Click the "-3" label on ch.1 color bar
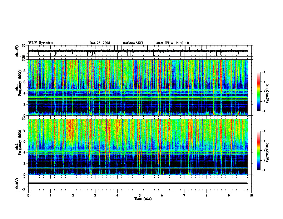 [x=263, y=72]
